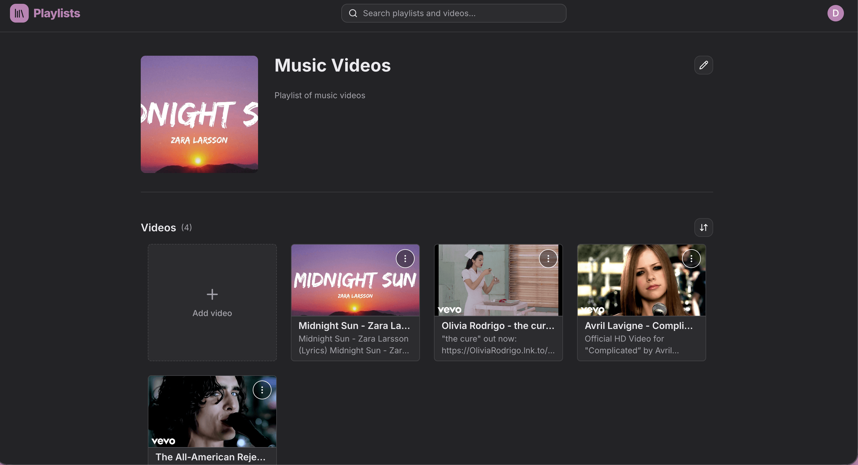Image resolution: width=858 pixels, height=465 pixels.
Task: Open the Avril Lavigne video thumbnail
Action: [642, 280]
